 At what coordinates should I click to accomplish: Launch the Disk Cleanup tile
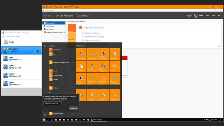point(115,95)
